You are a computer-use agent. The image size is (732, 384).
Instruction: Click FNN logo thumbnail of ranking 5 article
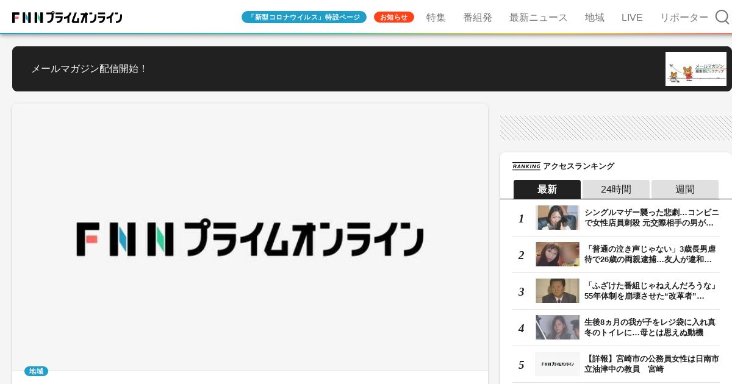(558, 364)
